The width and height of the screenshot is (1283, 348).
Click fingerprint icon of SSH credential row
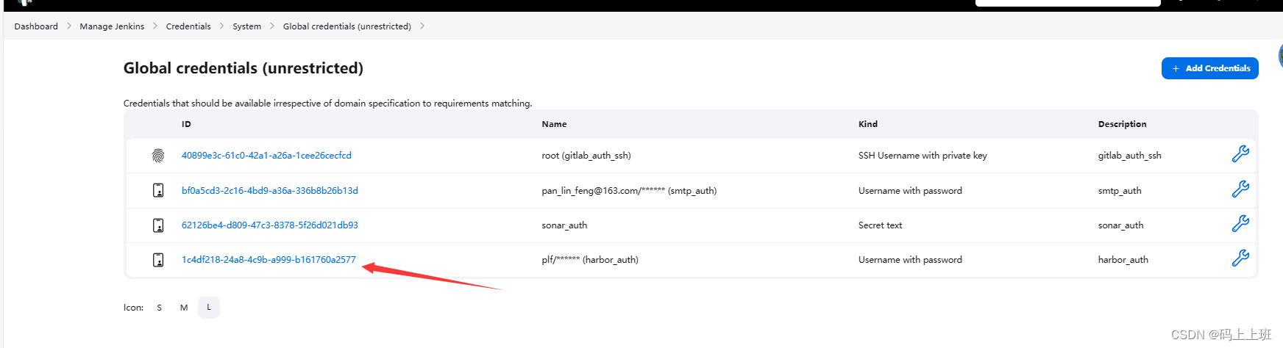coord(158,156)
